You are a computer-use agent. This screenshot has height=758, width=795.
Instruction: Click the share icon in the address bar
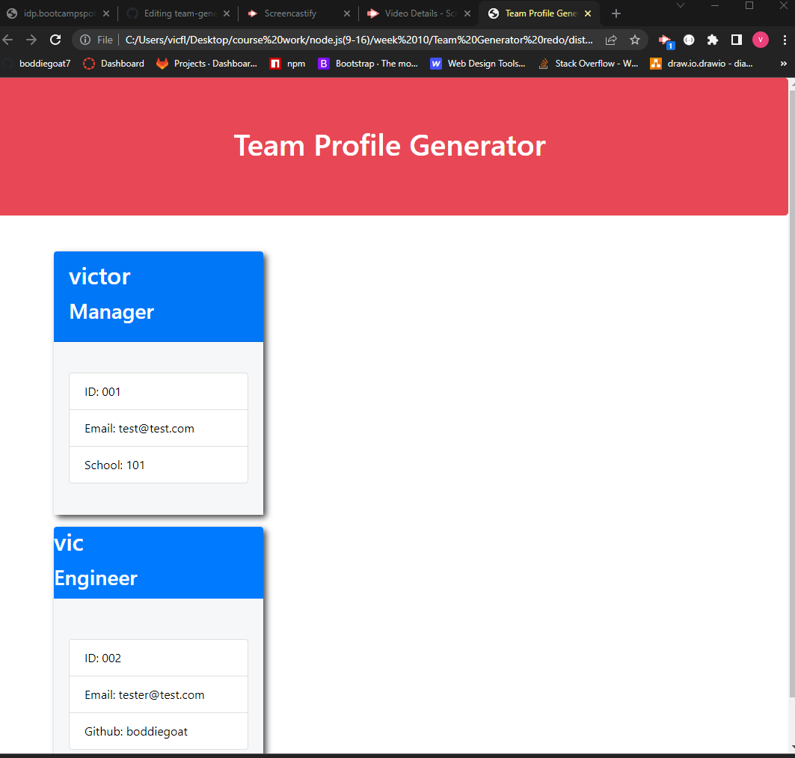(x=611, y=40)
